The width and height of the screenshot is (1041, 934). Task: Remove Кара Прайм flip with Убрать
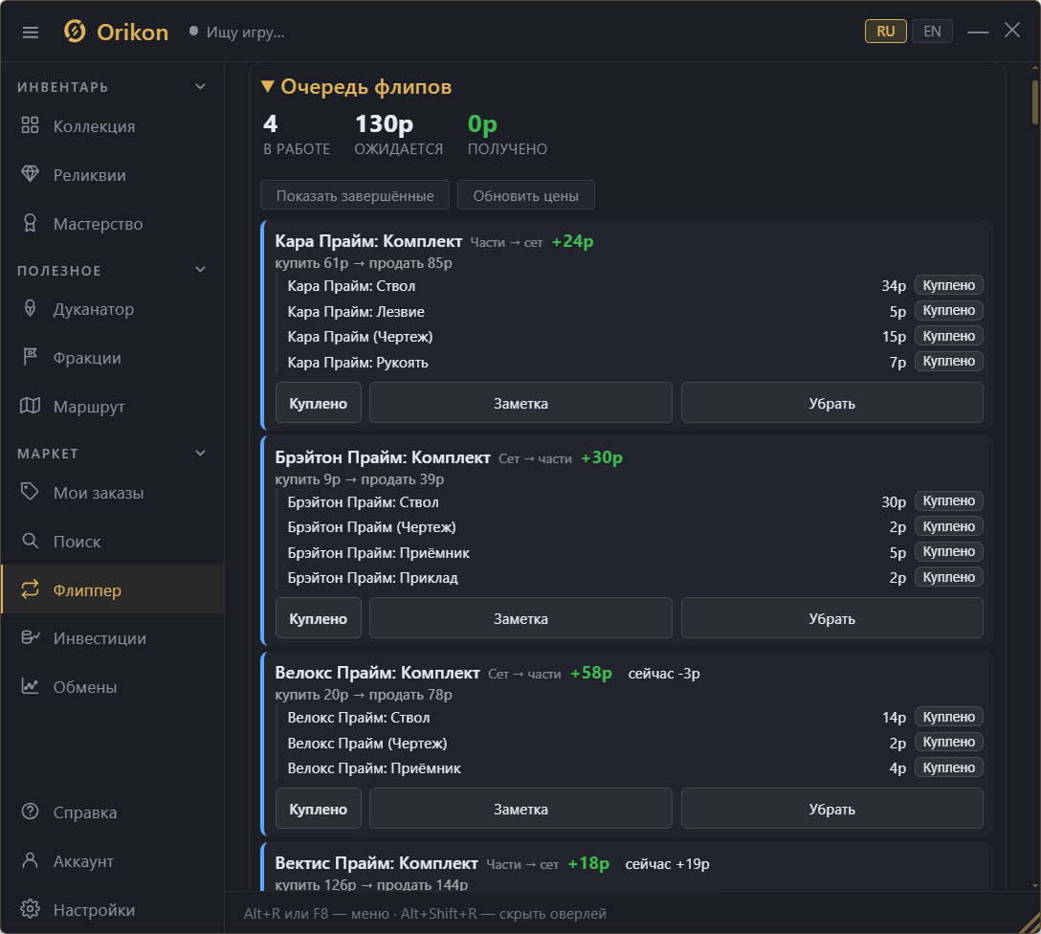coord(831,403)
